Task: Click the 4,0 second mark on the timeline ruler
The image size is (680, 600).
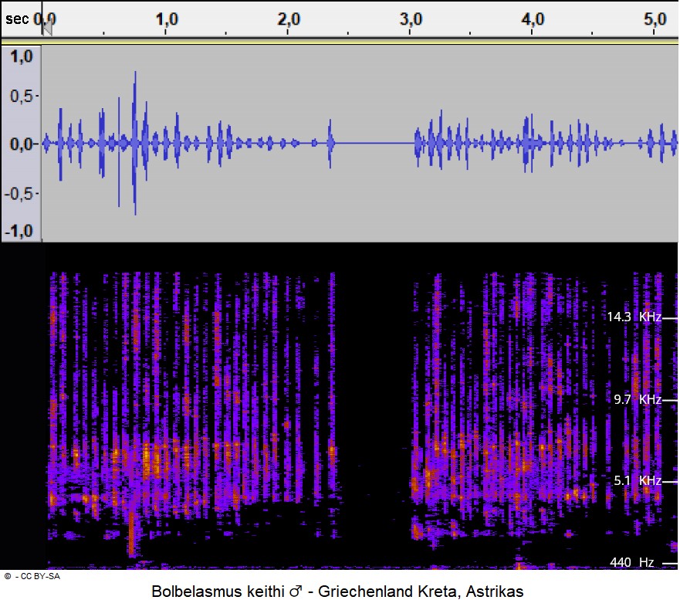Action: pos(533,19)
